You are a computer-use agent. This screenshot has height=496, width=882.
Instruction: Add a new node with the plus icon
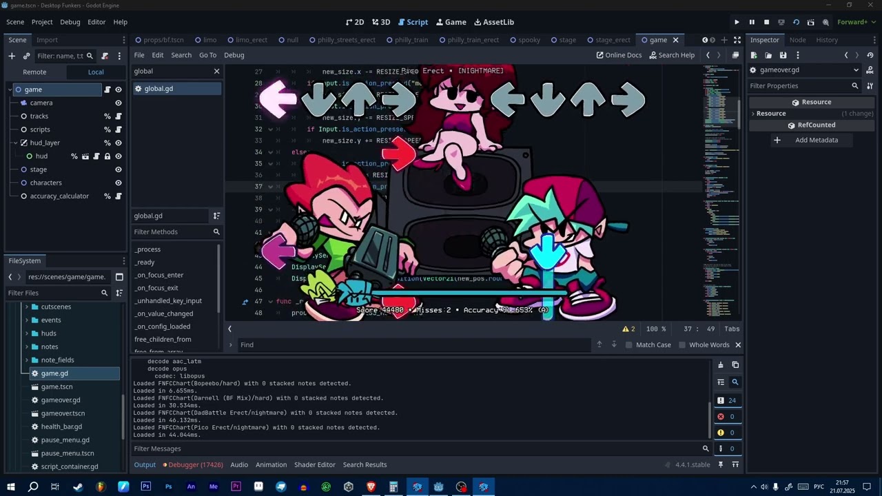[x=12, y=56]
